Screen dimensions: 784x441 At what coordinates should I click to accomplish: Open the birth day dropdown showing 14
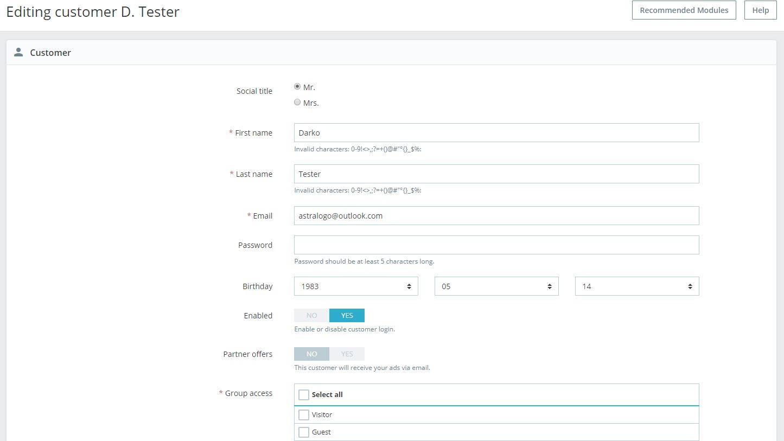(629, 286)
